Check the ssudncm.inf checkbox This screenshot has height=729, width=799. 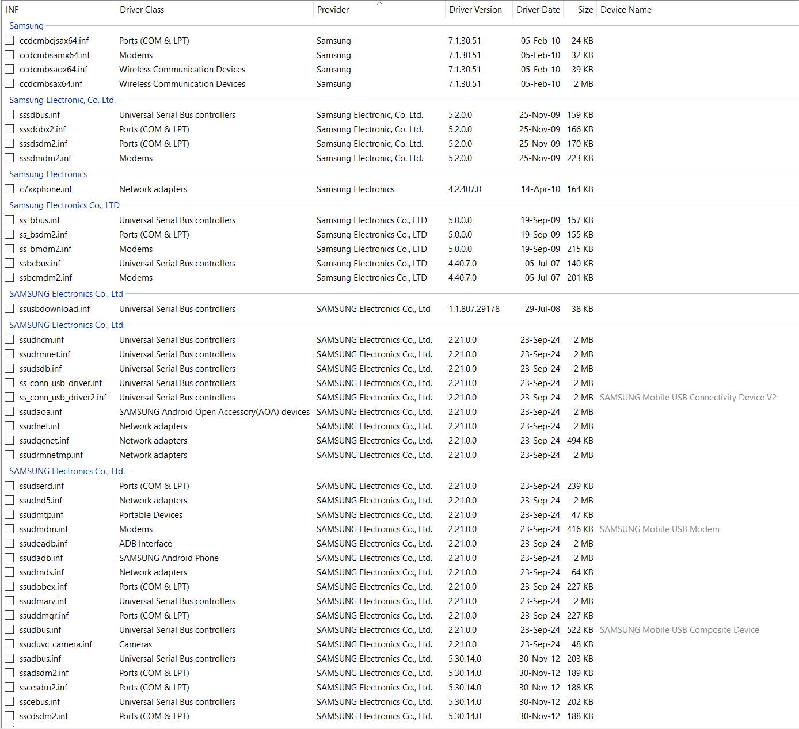point(9,339)
